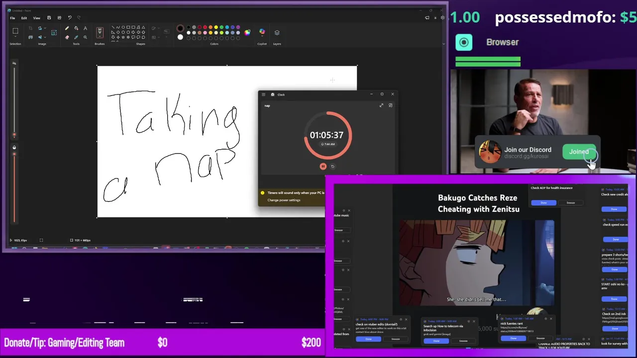This screenshot has height=358, width=637.
Task: Open the View menu in Paint
Action: (x=37, y=18)
